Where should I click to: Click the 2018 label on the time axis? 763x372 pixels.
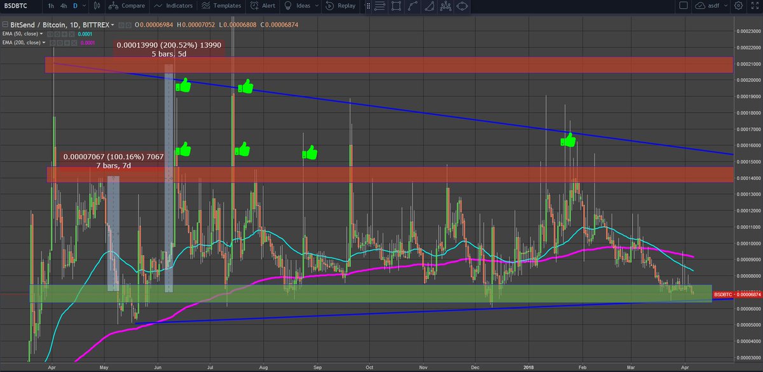(x=528, y=367)
